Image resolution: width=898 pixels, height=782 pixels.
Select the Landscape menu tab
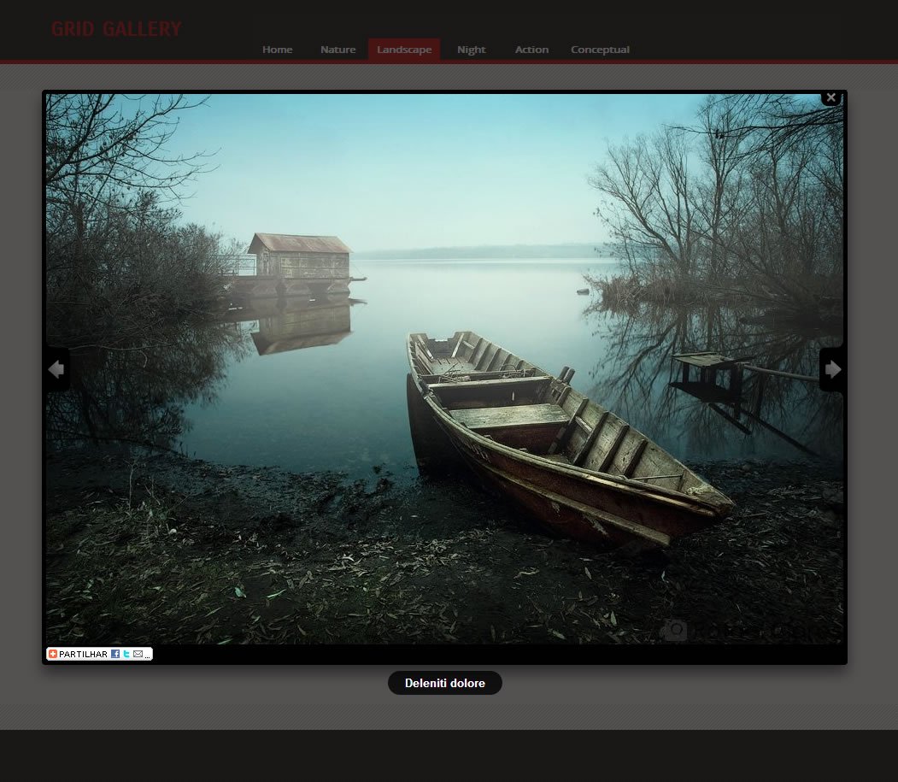pyautogui.click(x=404, y=50)
